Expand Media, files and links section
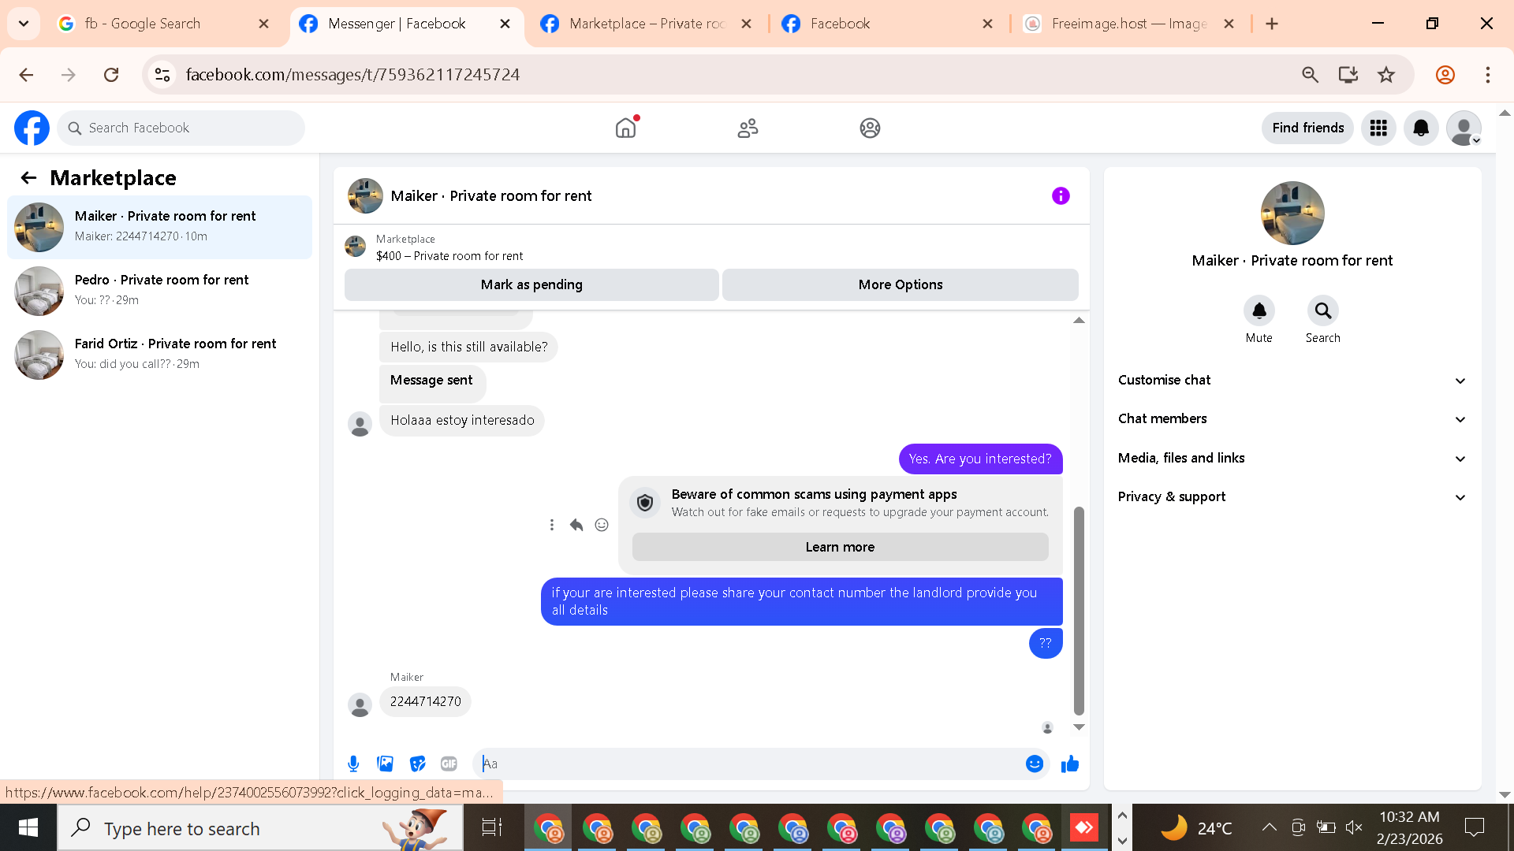 tap(1292, 458)
